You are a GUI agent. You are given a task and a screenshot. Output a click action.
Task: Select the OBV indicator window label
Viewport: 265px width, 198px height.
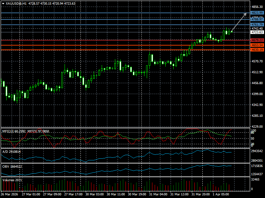(12, 166)
